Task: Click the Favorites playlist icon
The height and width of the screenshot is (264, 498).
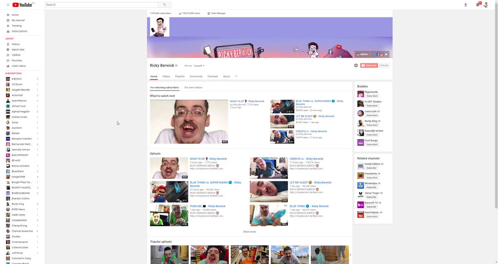Action: point(8,61)
